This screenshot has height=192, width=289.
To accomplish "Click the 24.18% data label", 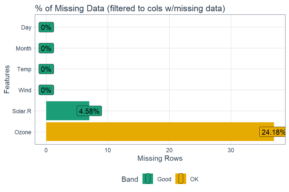I will (x=273, y=132).
